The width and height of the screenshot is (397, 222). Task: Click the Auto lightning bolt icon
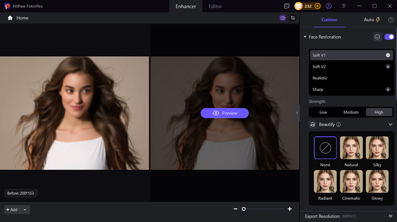click(378, 20)
